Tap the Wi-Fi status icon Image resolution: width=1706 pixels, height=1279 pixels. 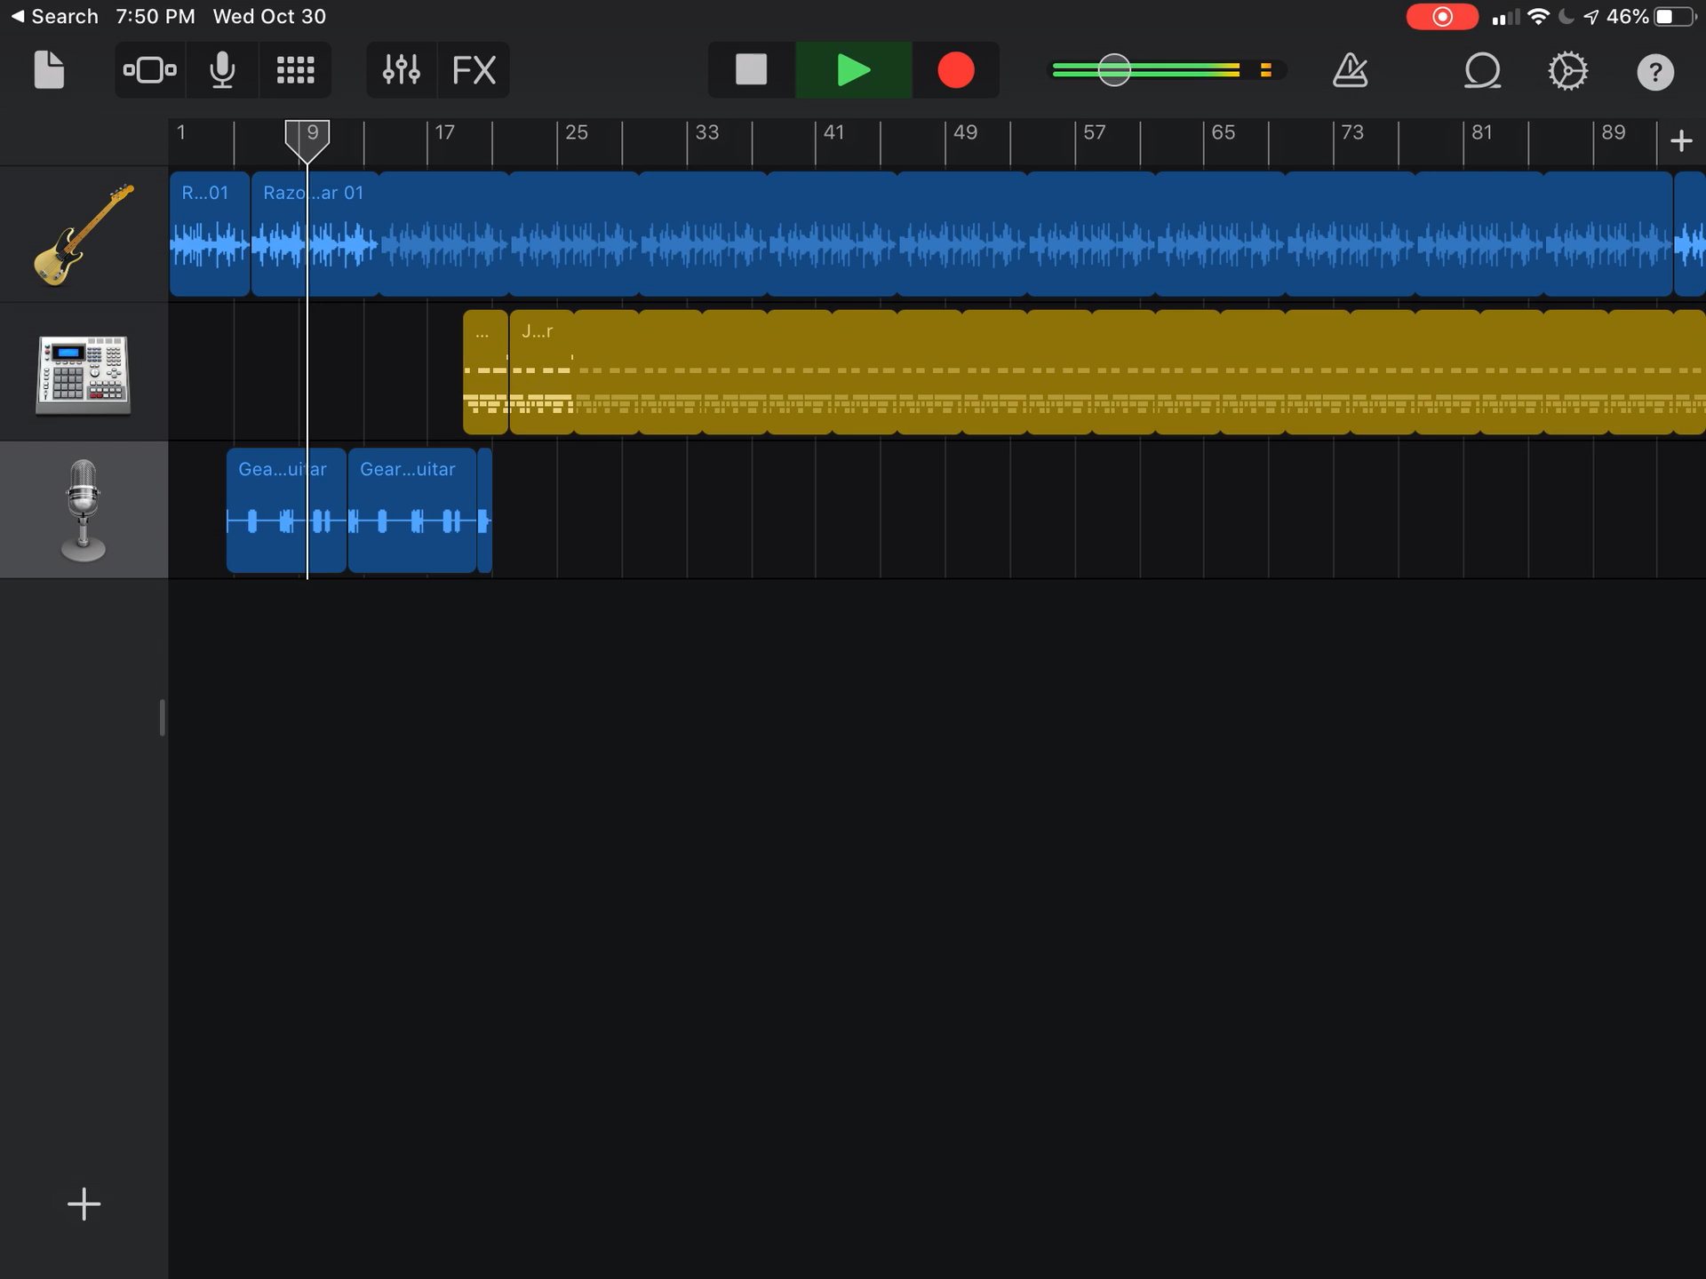[1538, 17]
